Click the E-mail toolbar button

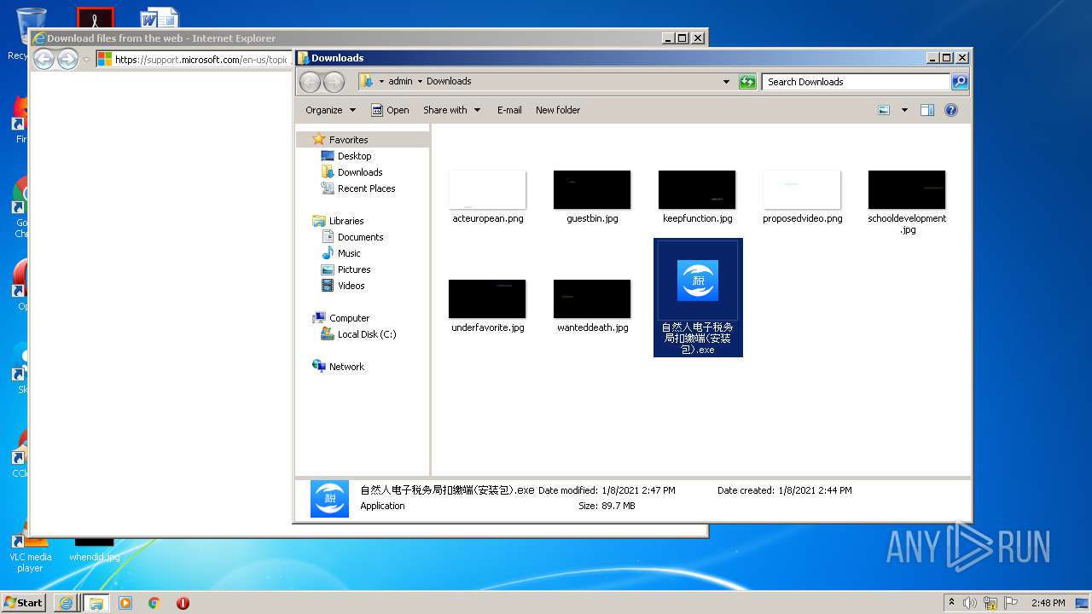click(509, 110)
